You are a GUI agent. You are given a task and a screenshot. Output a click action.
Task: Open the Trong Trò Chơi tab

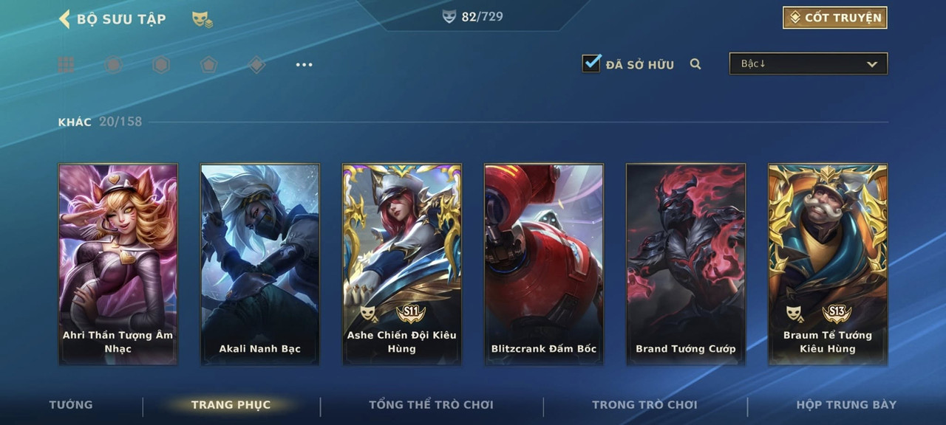644,404
